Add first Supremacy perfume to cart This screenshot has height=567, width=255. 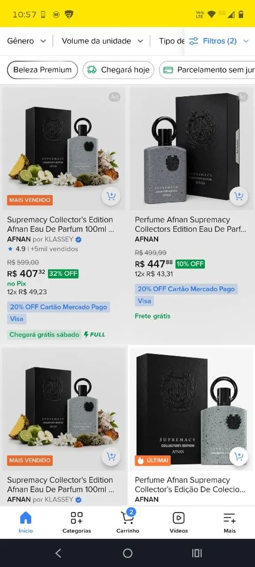(111, 196)
